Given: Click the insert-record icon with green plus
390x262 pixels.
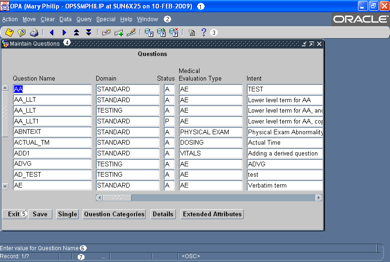Looking at the screenshot, I should point(119,33).
